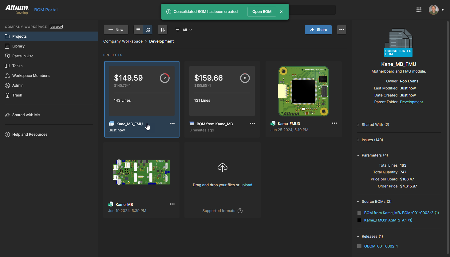Open options for Kame_MB card
Image resolution: width=450 pixels, height=257 pixels.
tap(172, 204)
